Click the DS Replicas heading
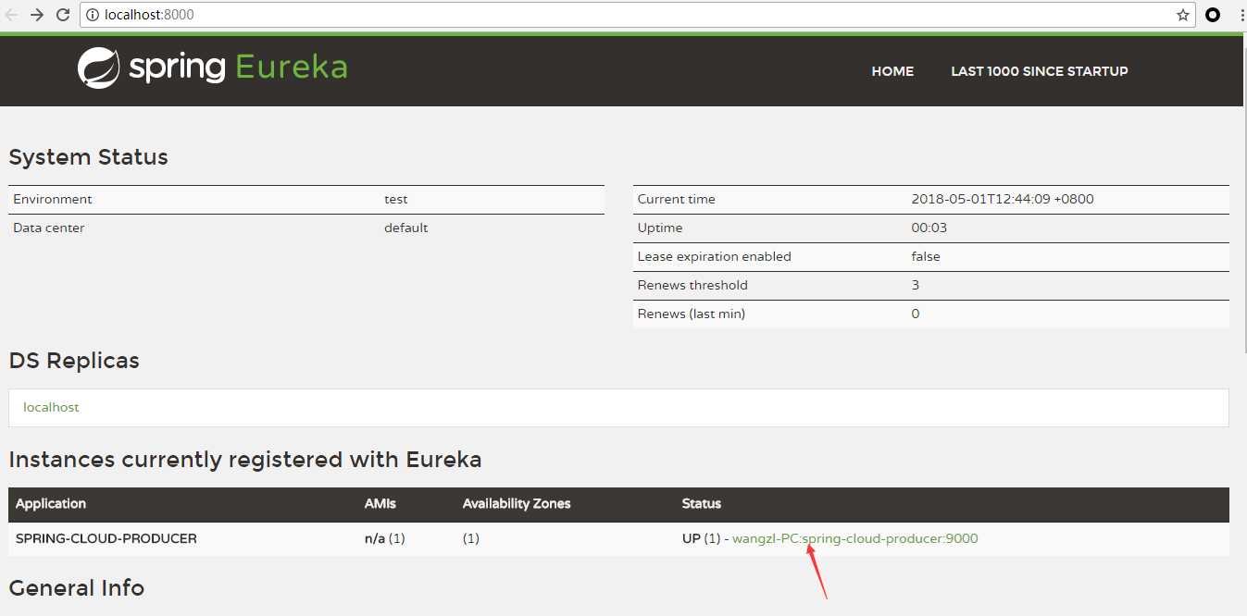The image size is (1247, 616). pyautogui.click(x=74, y=361)
